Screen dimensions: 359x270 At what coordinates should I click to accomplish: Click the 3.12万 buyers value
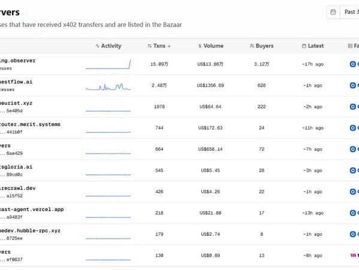click(x=261, y=64)
